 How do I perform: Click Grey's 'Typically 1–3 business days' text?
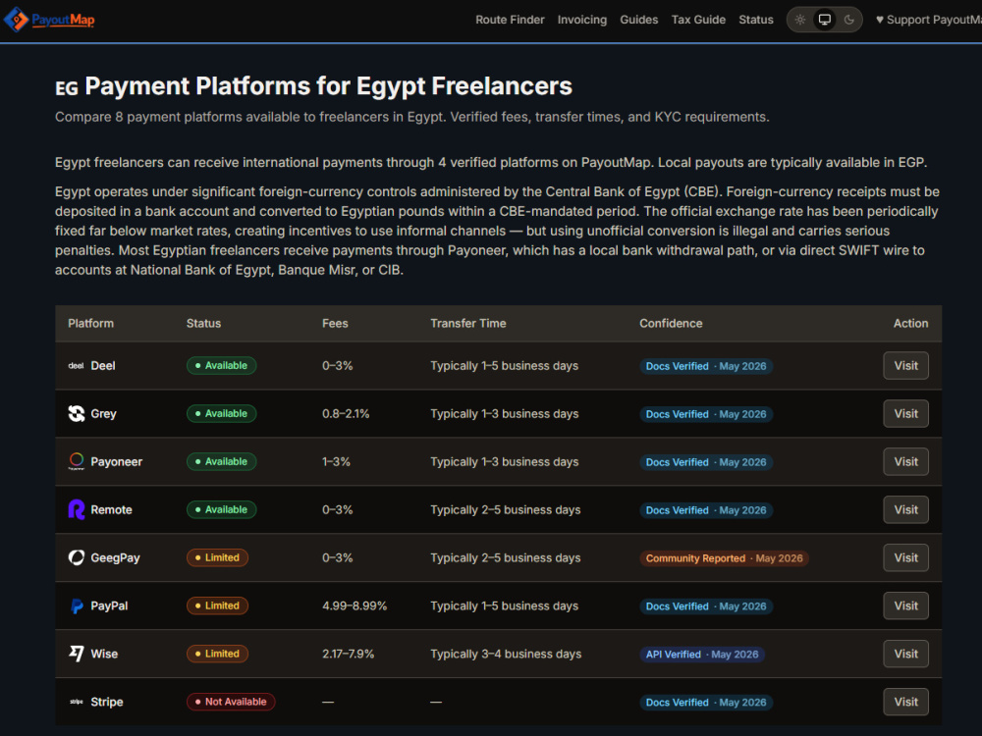point(504,414)
